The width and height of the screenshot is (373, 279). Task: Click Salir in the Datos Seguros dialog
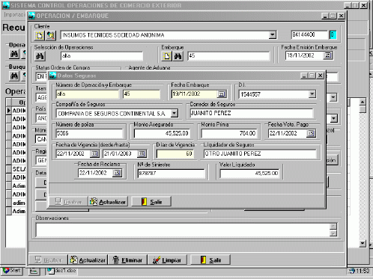click(151, 201)
